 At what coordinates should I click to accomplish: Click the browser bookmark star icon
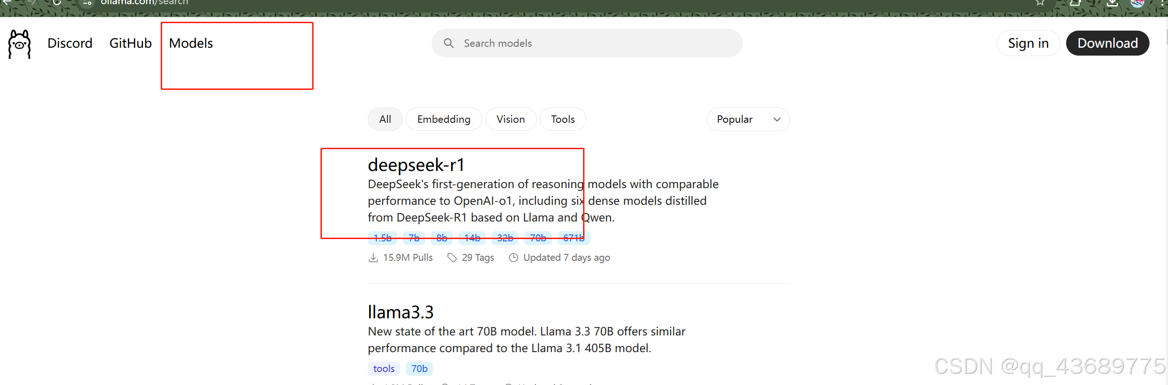point(1040,2)
